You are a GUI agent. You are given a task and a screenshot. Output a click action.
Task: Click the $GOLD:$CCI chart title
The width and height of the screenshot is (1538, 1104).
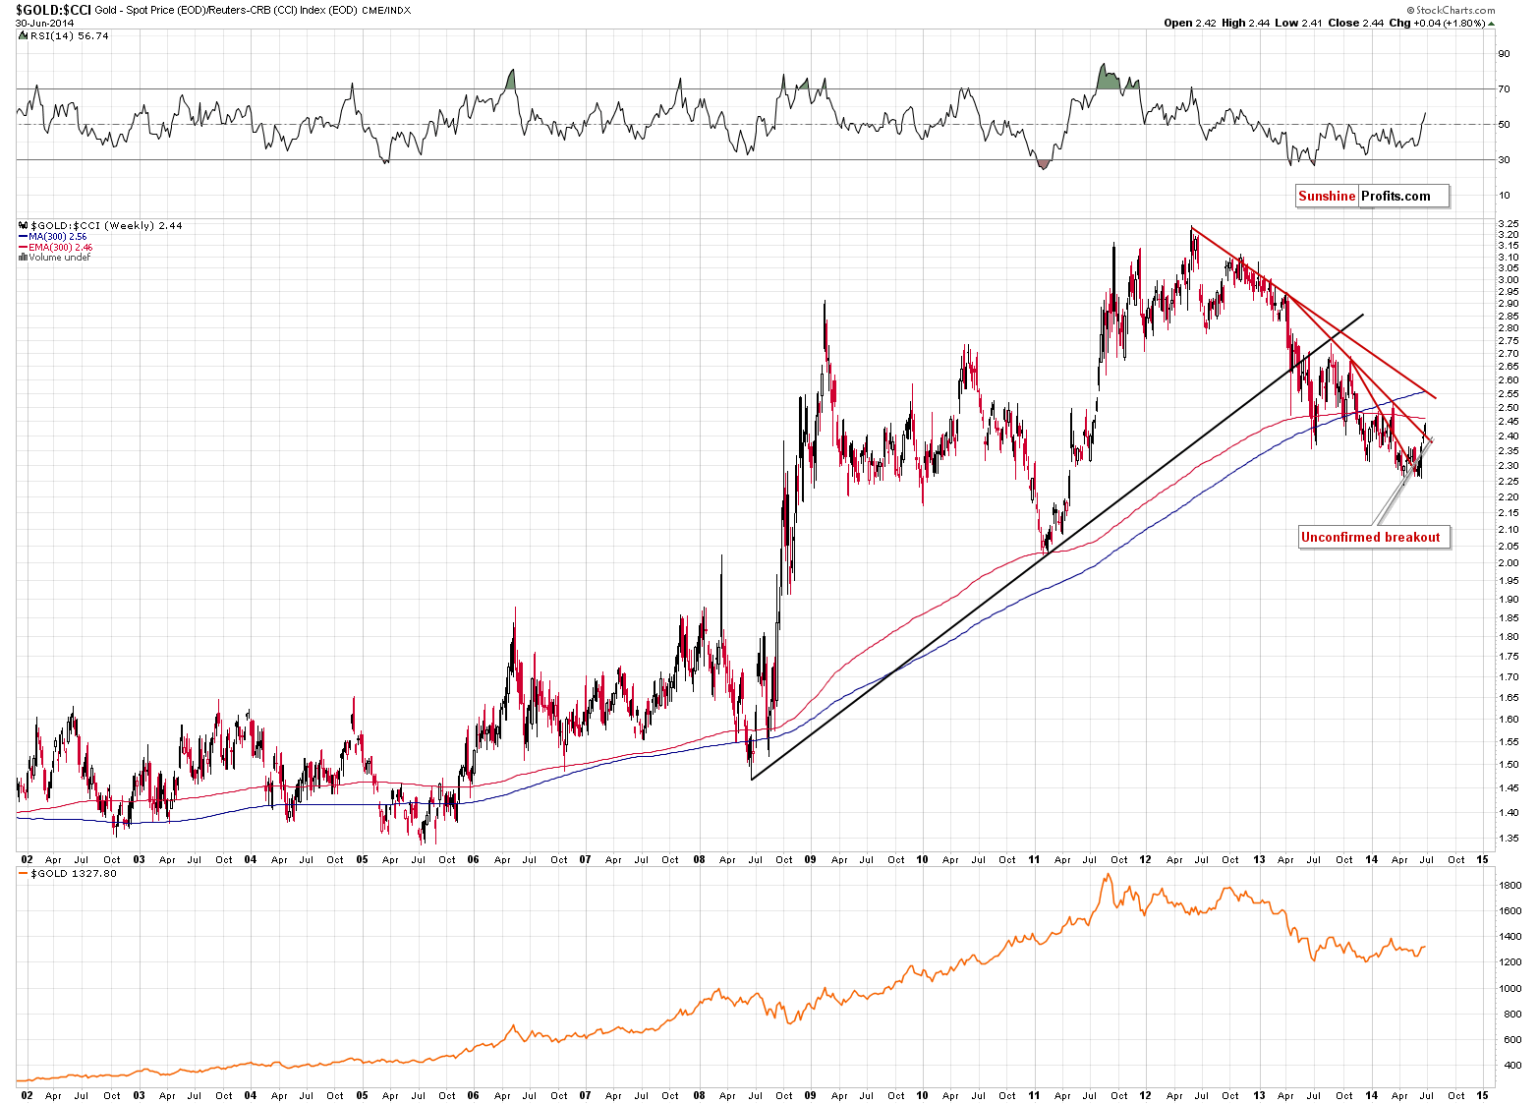click(52, 9)
